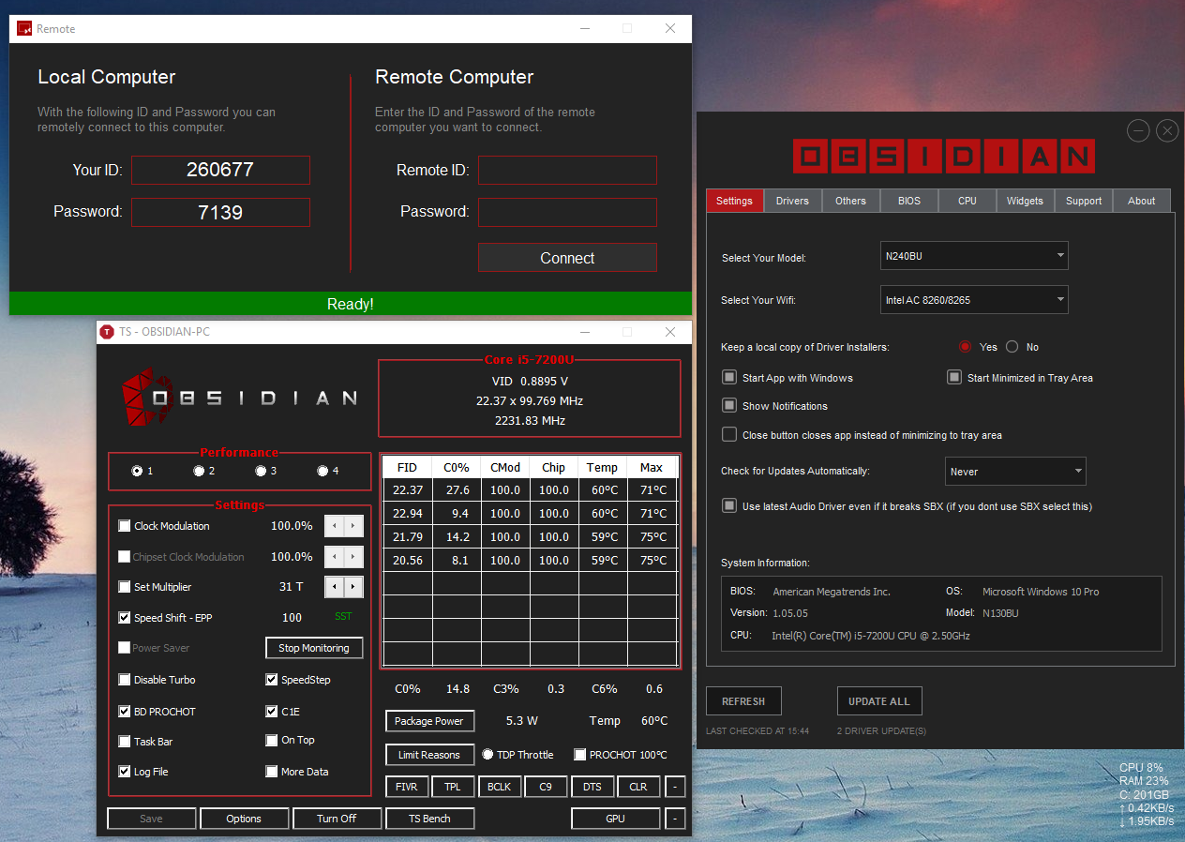The width and height of the screenshot is (1185, 842).
Task: Toggle the Show Notifications checkbox
Action: (728, 406)
